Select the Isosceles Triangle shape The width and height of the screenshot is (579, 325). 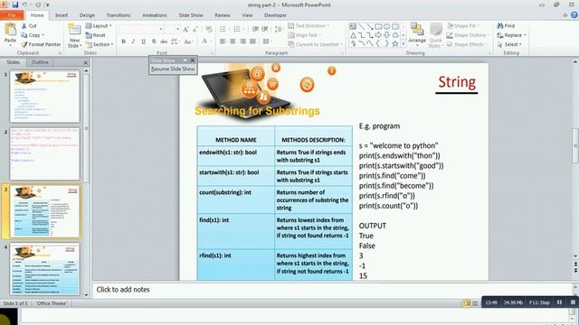click(353, 35)
